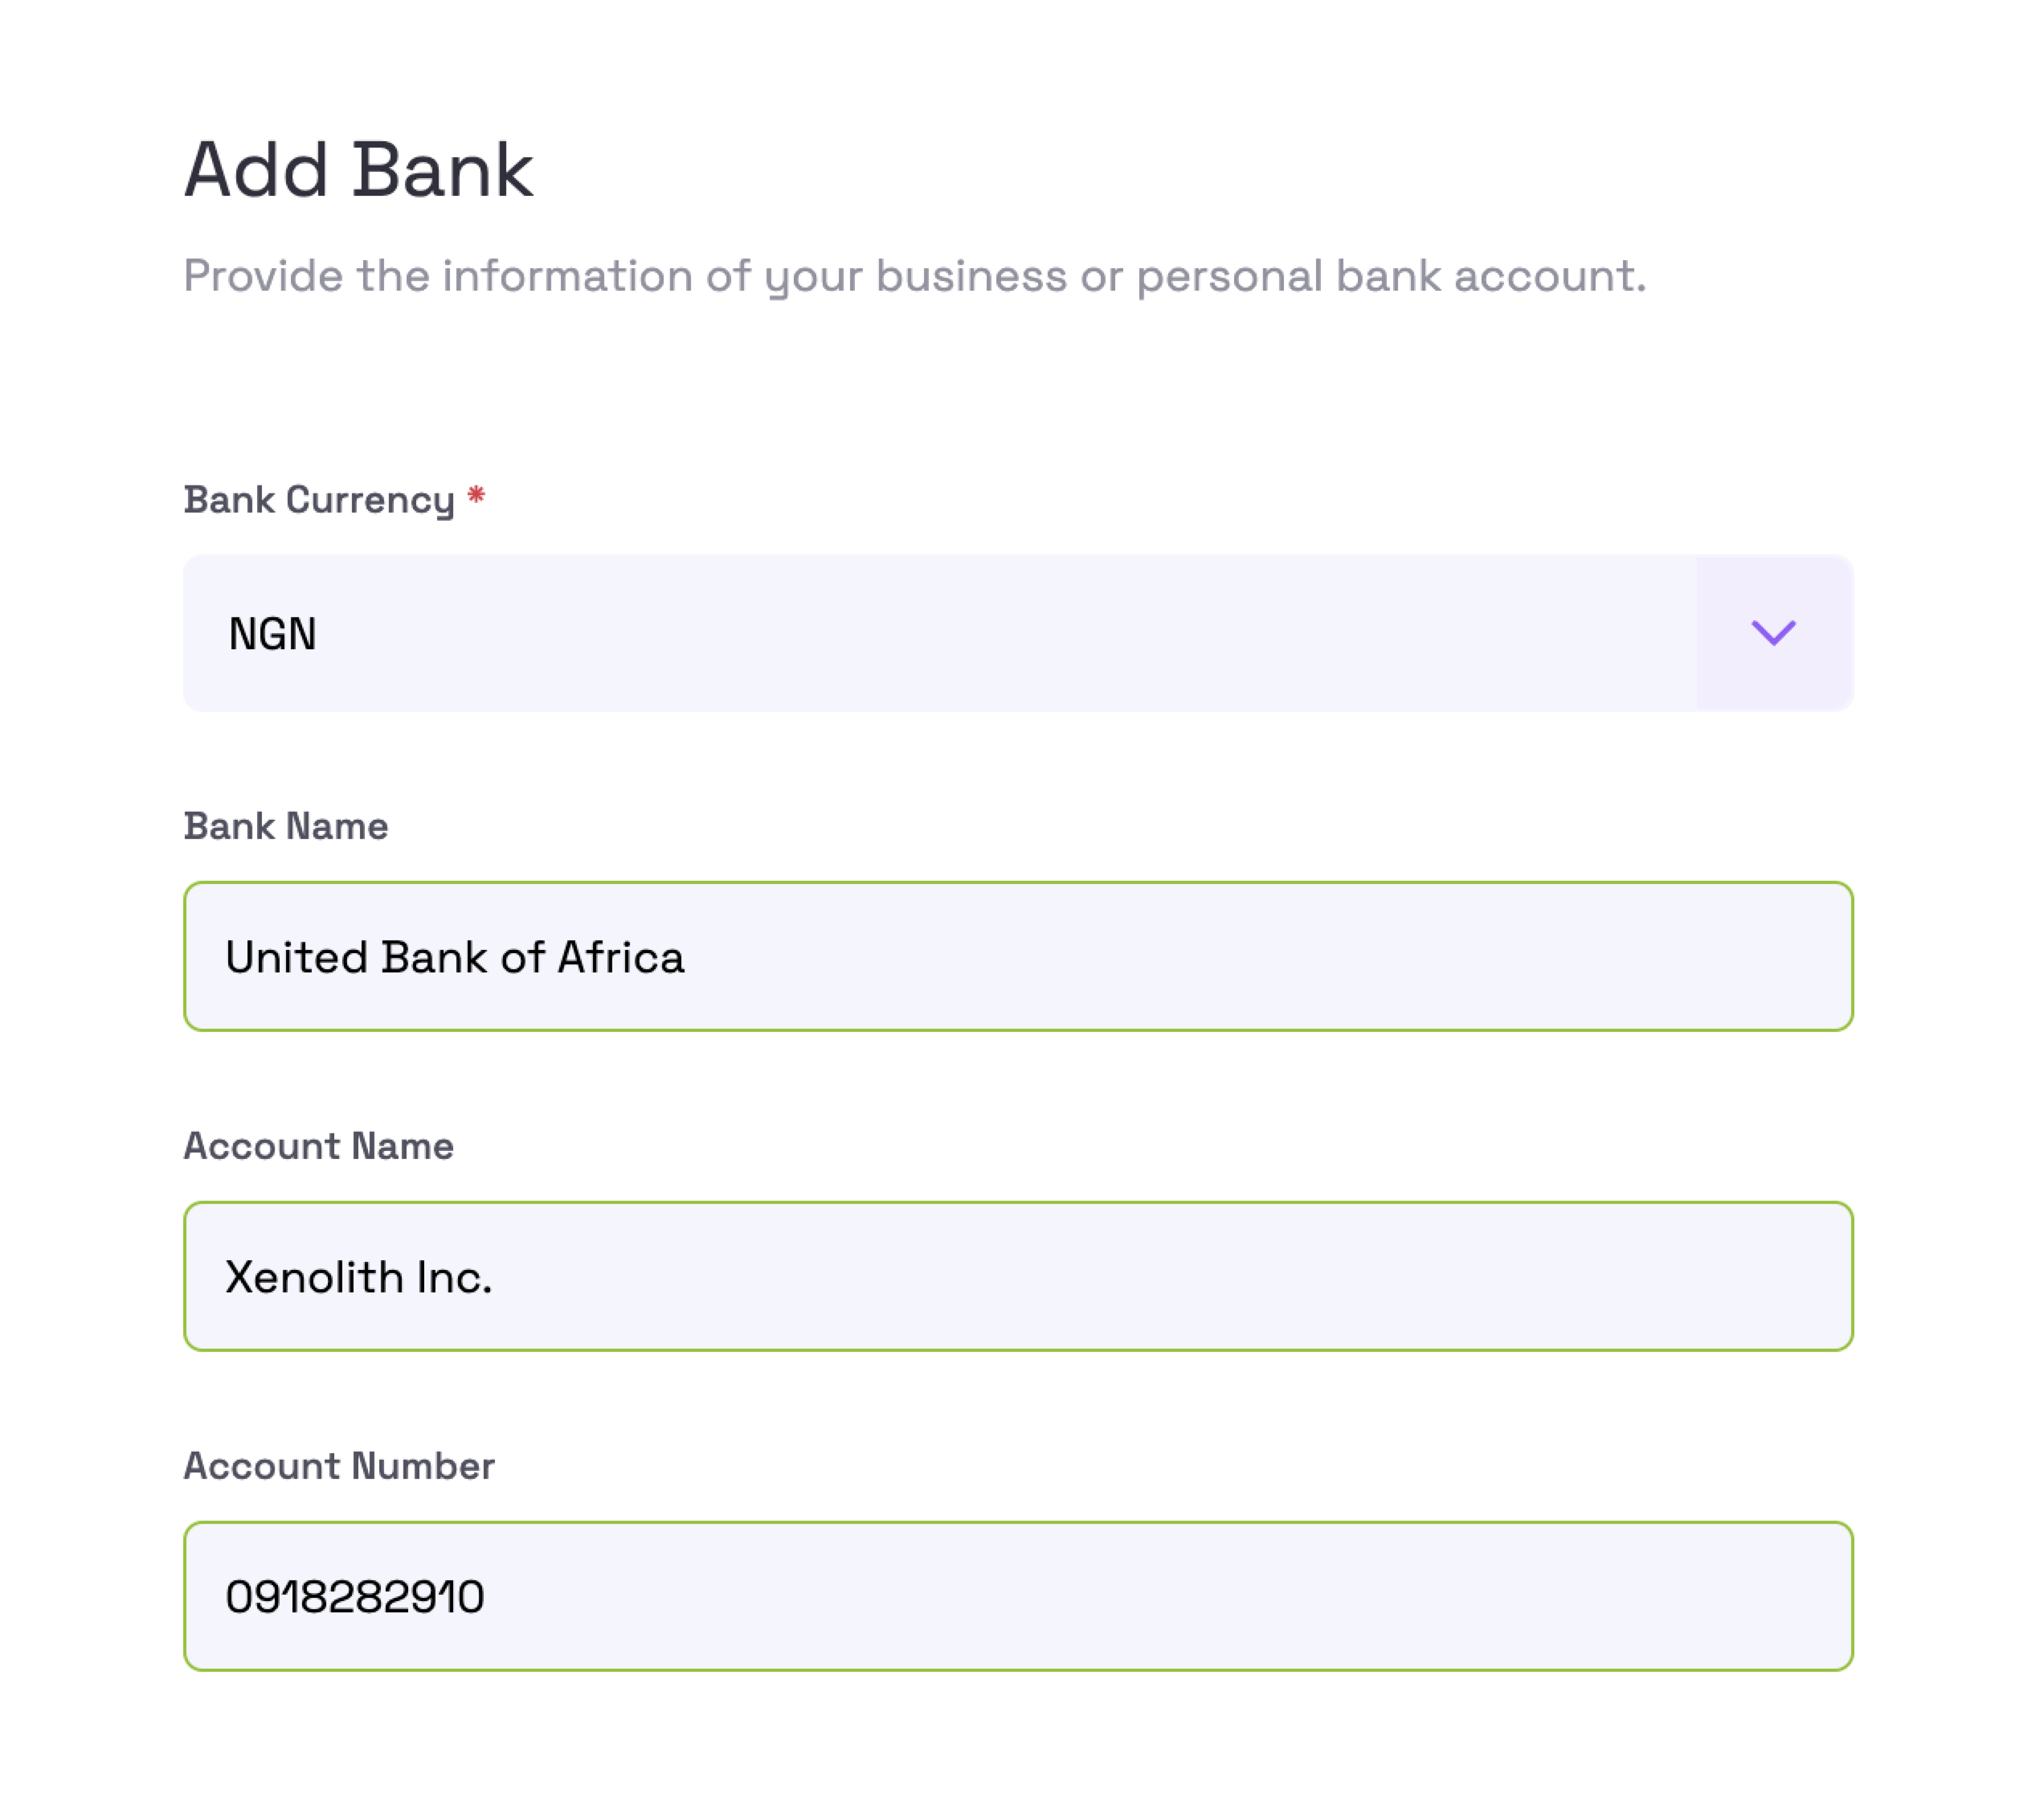Click the shaded box around dropdown chevron
The height and width of the screenshot is (1818, 2044).
point(1774,633)
